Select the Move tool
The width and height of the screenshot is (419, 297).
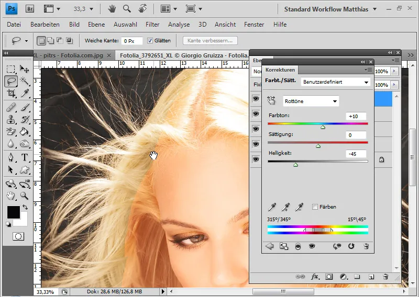[x=24, y=69]
